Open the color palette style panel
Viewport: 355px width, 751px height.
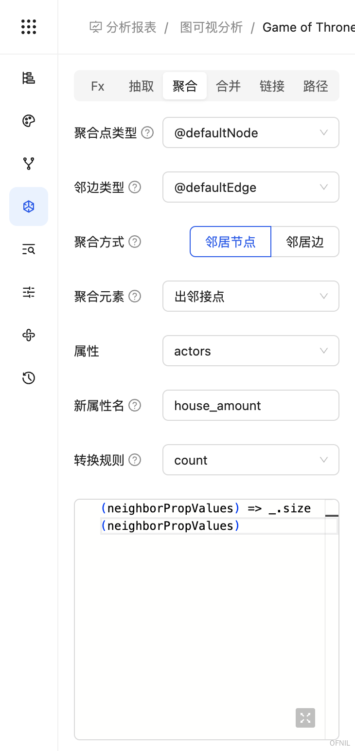coord(29,121)
